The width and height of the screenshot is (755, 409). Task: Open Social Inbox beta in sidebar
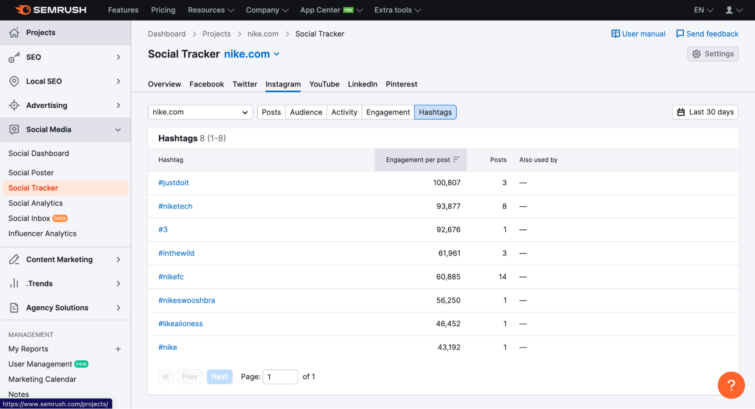pyautogui.click(x=38, y=218)
